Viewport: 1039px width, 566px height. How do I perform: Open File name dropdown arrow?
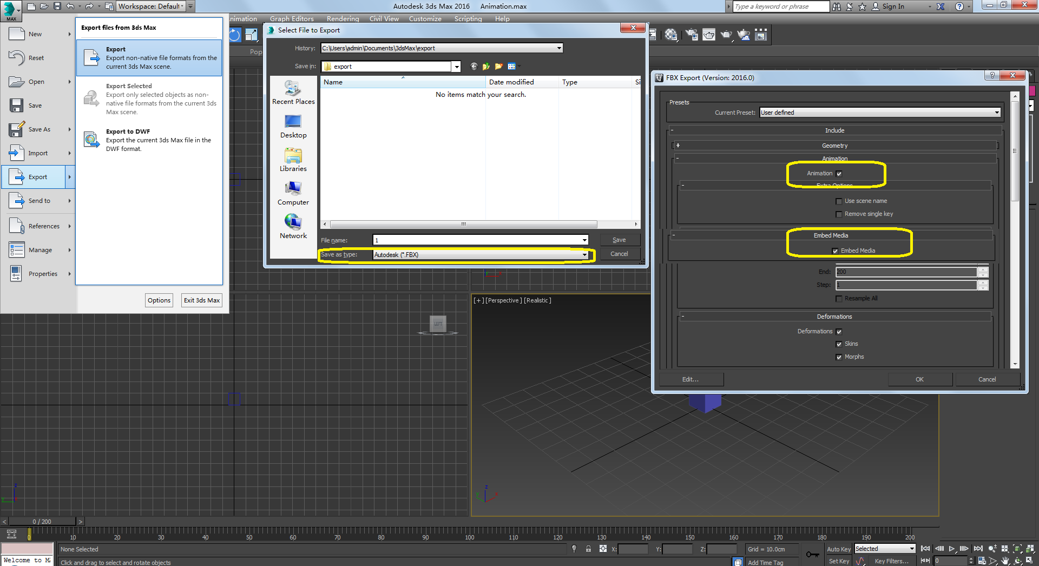tap(584, 240)
